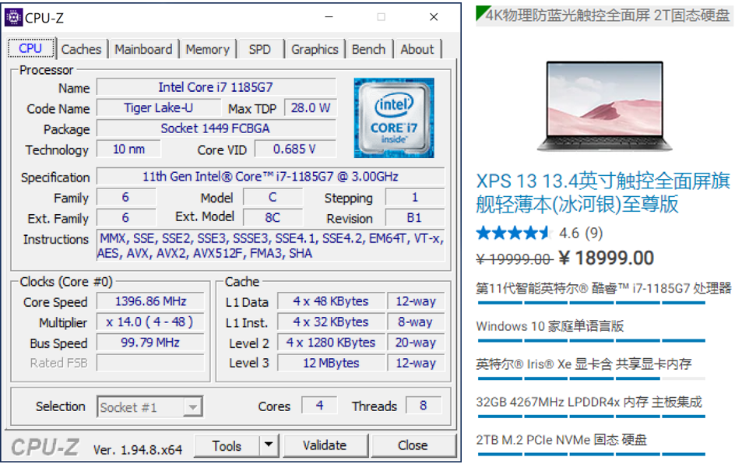Image resolution: width=735 pixels, height=464 pixels.
Task: Click the Revision value B1
Action: tap(414, 217)
